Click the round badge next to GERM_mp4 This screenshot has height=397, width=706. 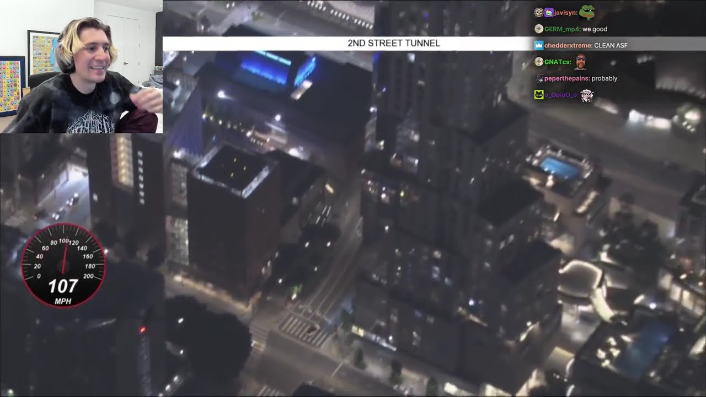(x=539, y=29)
